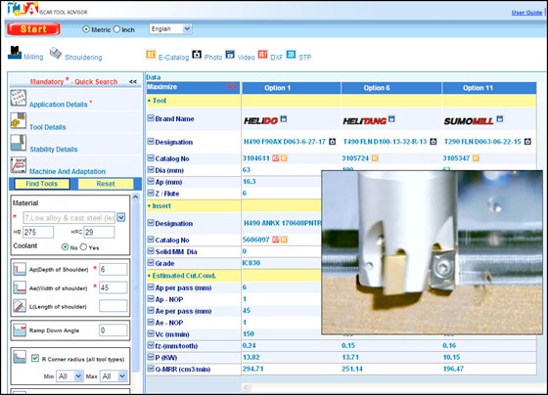
Task: Click video icon next to HELIDO brand
Action: tap(284, 118)
